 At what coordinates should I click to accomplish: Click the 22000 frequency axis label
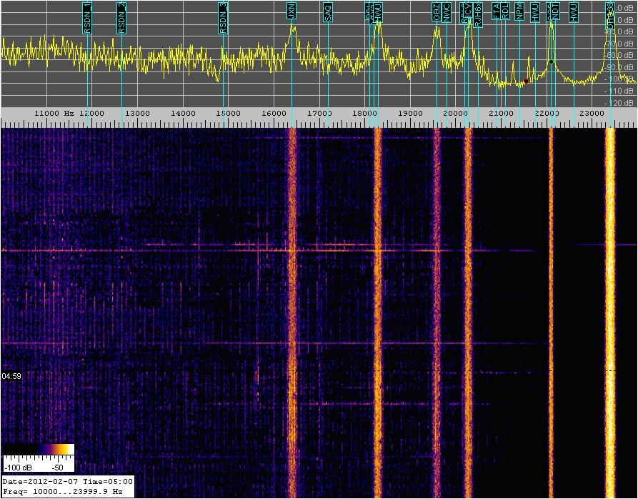[x=546, y=114]
